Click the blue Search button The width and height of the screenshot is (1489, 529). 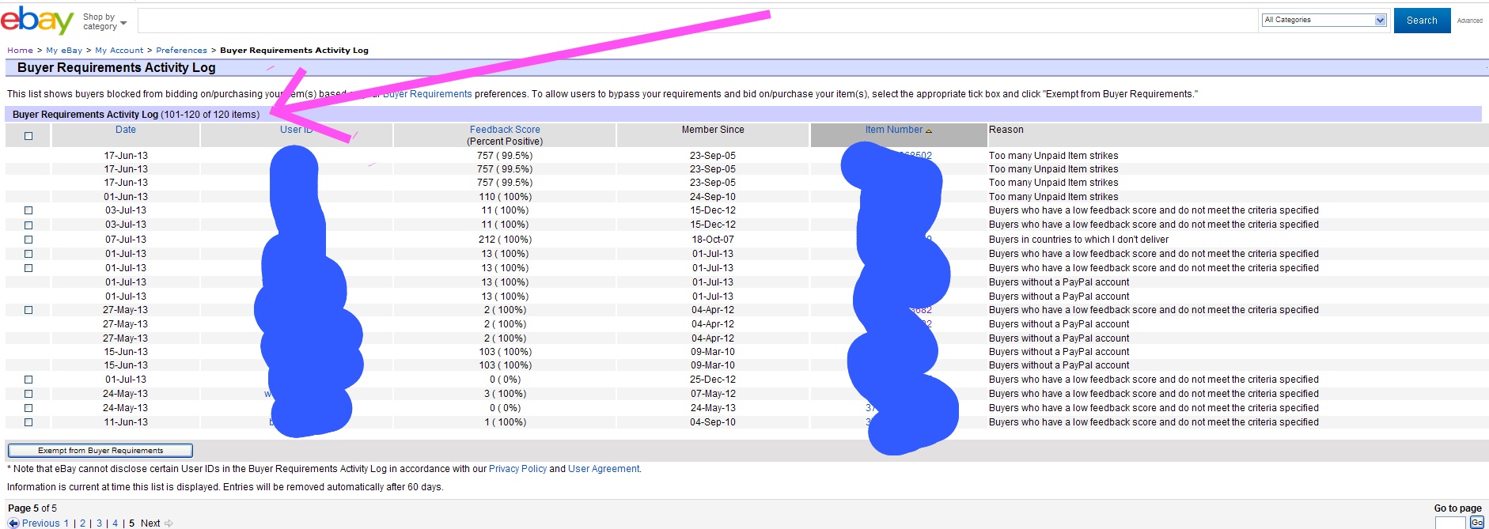pyautogui.click(x=1422, y=21)
